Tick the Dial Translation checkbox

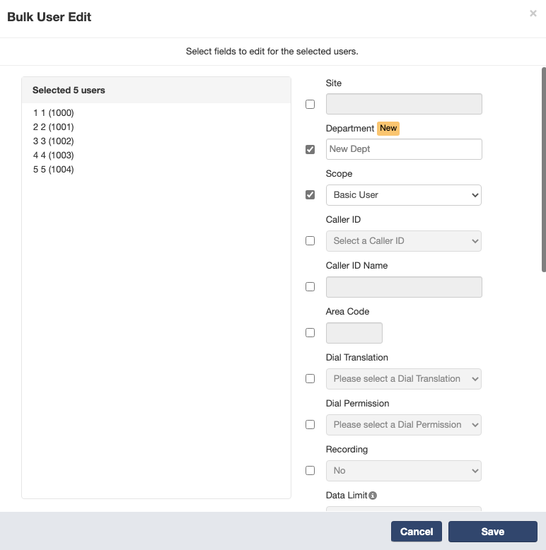[310, 378]
